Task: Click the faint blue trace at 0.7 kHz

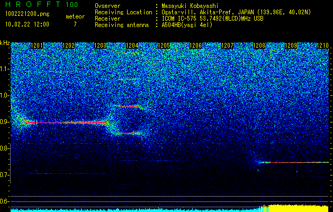Action: pos(68,173)
